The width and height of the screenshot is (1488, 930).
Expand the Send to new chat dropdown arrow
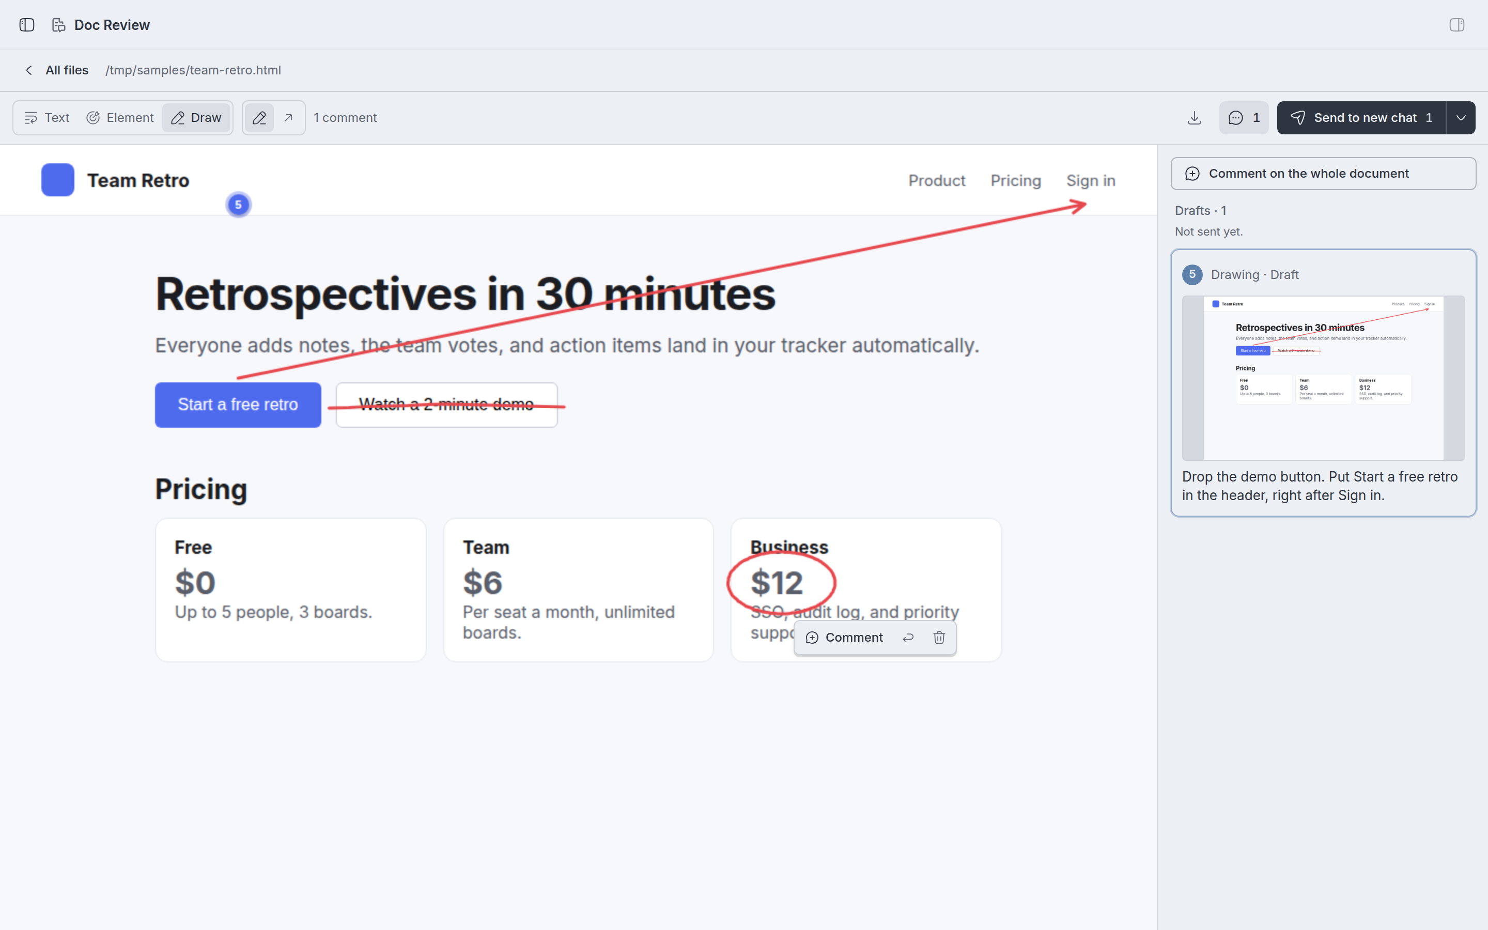coord(1461,117)
